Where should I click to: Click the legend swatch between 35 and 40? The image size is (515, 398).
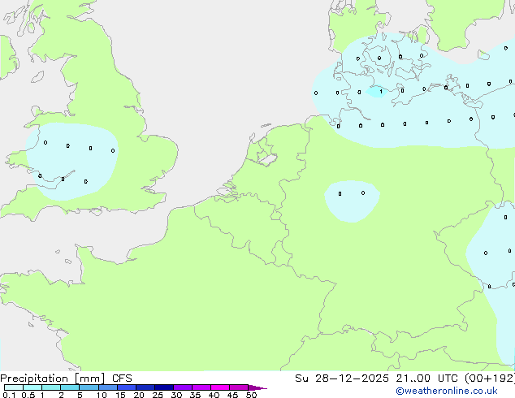(201, 387)
